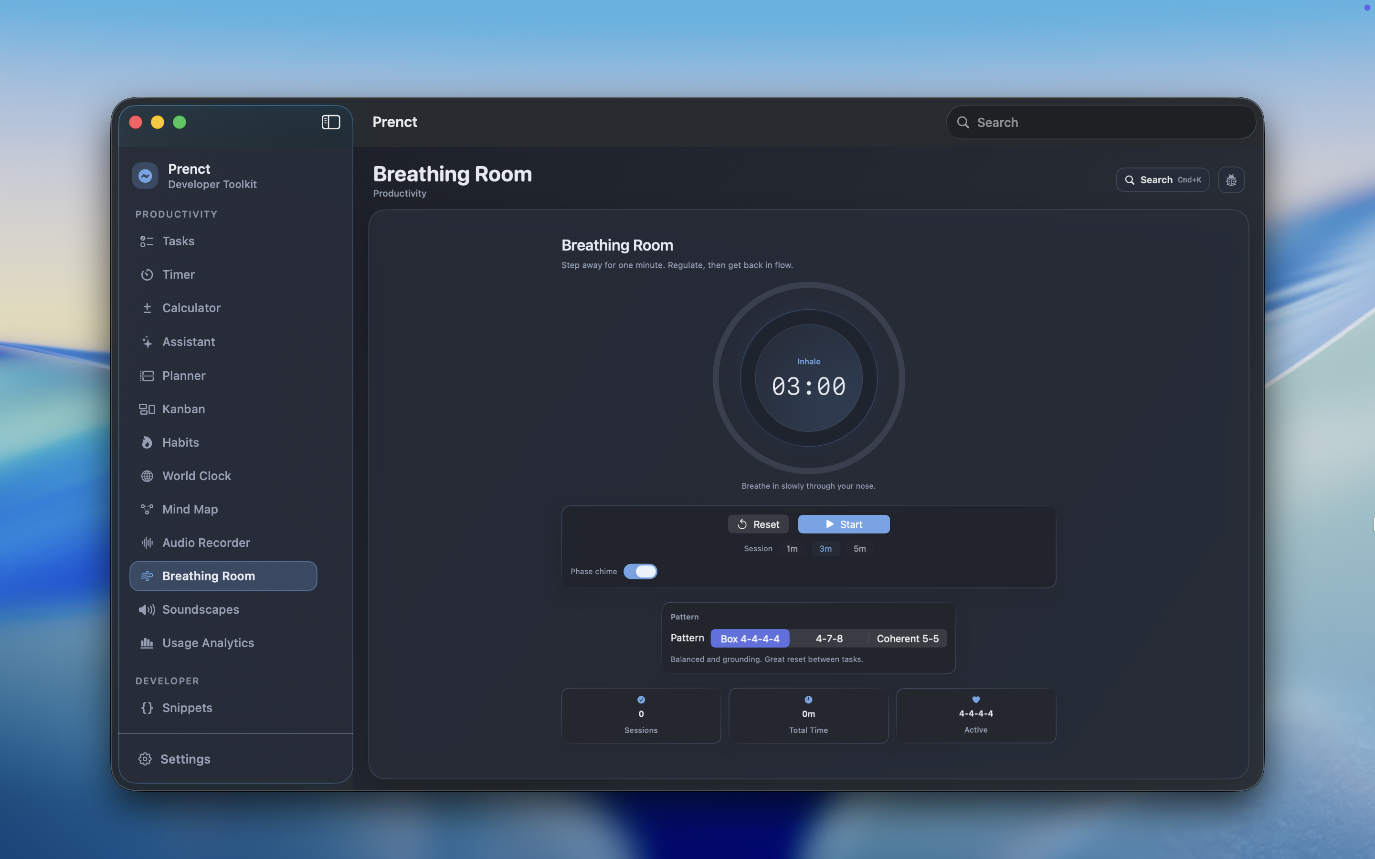Toggle the sidebar panel icon
1375x859 pixels.
click(331, 122)
